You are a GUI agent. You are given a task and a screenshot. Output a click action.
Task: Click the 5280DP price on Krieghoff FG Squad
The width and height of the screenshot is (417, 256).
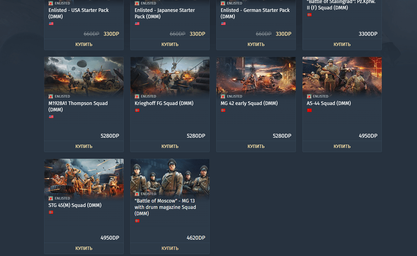[196, 136]
